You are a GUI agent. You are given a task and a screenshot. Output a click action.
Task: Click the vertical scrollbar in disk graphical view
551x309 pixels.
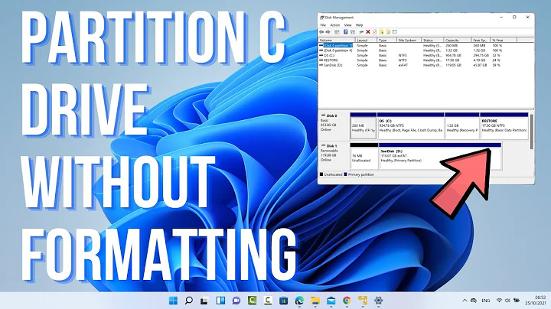[531, 132]
